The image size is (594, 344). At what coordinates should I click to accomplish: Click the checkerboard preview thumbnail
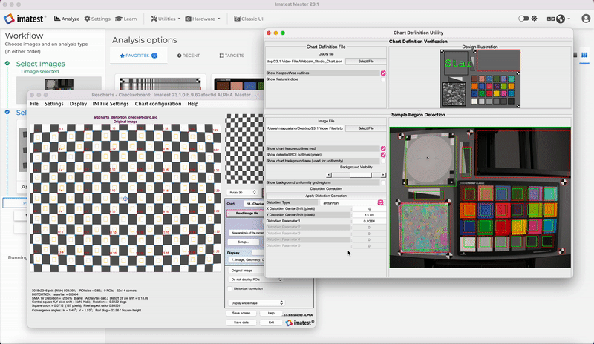(x=244, y=149)
